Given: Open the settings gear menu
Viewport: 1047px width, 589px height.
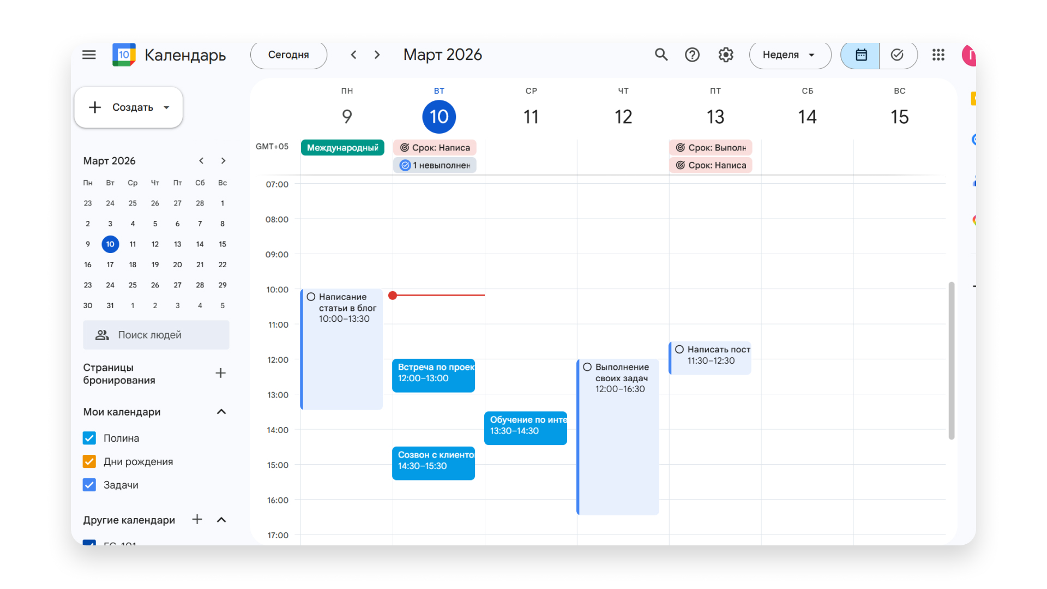Looking at the screenshot, I should pyautogui.click(x=725, y=55).
